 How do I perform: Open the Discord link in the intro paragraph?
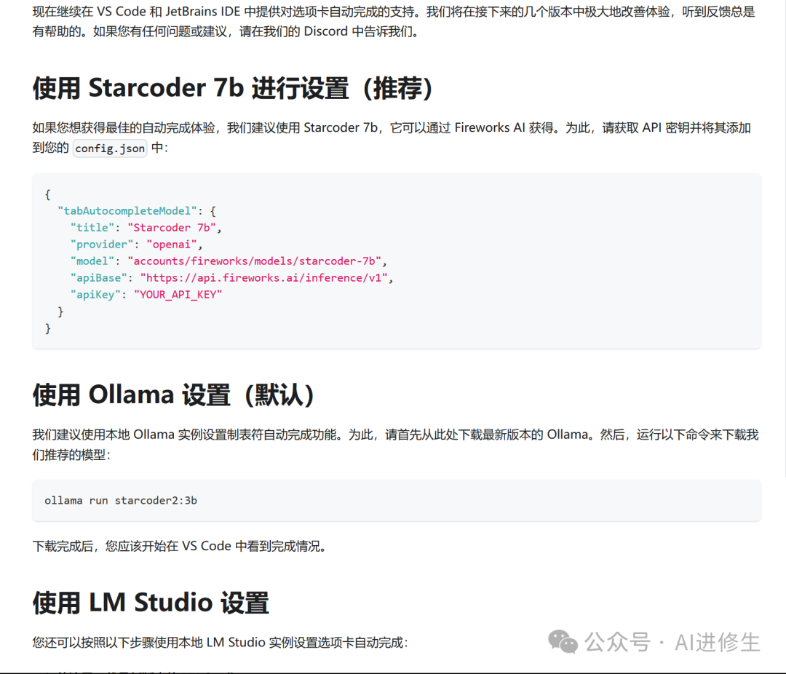click(x=325, y=31)
